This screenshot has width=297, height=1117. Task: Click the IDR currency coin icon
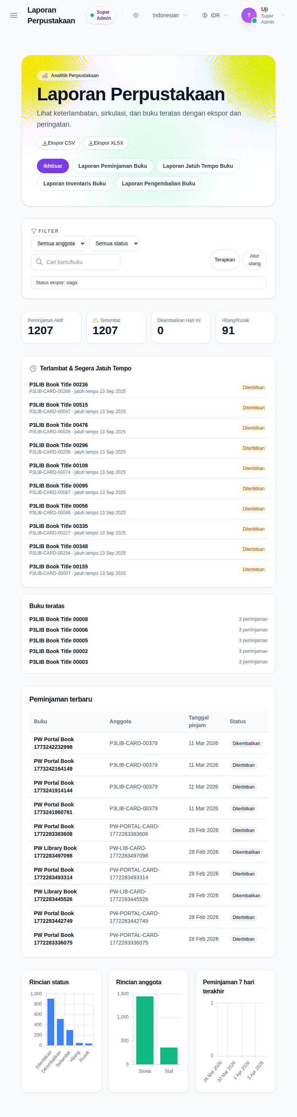pyautogui.click(x=205, y=15)
